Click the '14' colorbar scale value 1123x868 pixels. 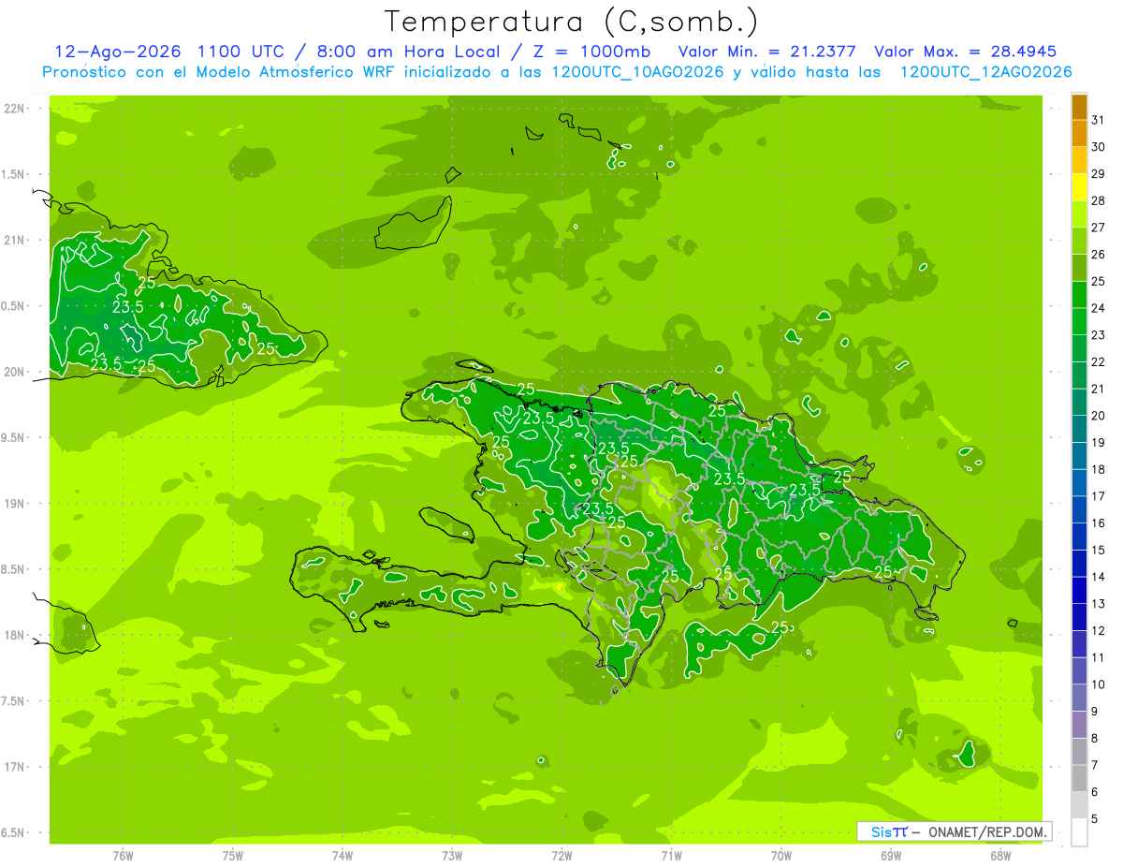(1099, 577)
